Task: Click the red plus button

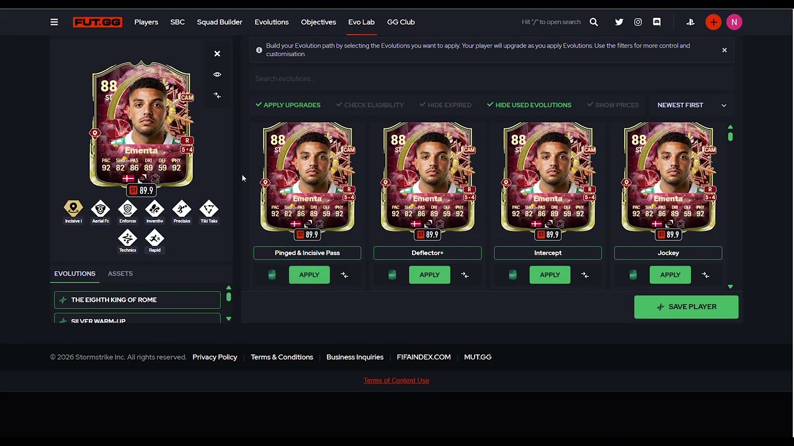Action: click(x=713, y=22)
